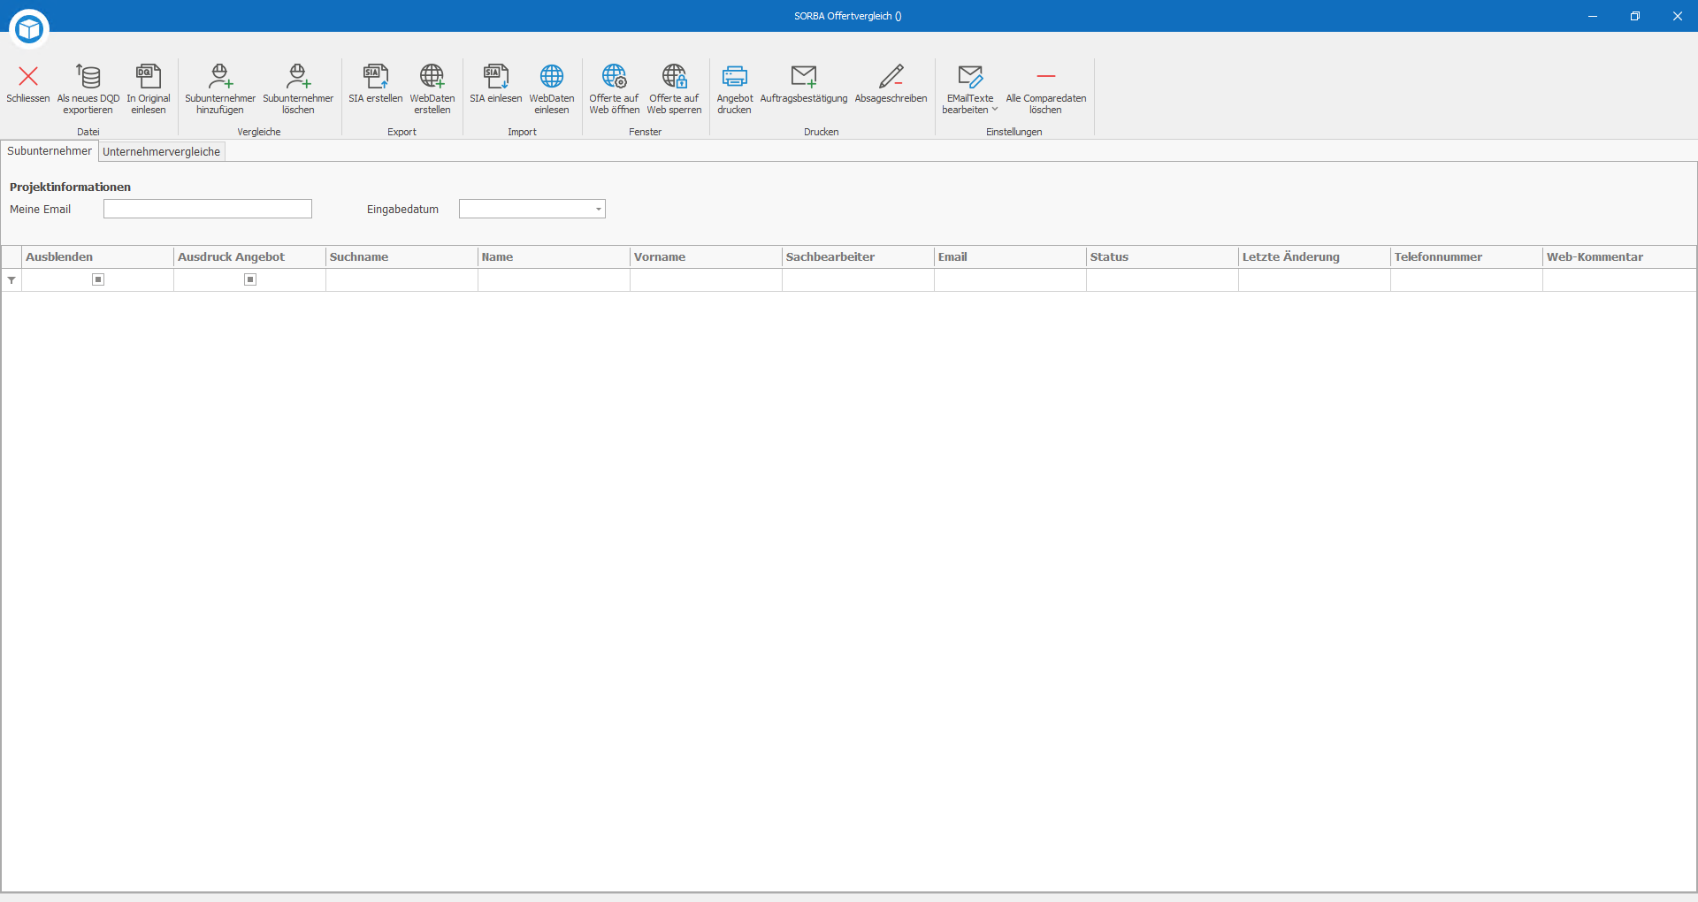Sort by the Email column header
1698x902 pixels.
tap(1010, 257)
